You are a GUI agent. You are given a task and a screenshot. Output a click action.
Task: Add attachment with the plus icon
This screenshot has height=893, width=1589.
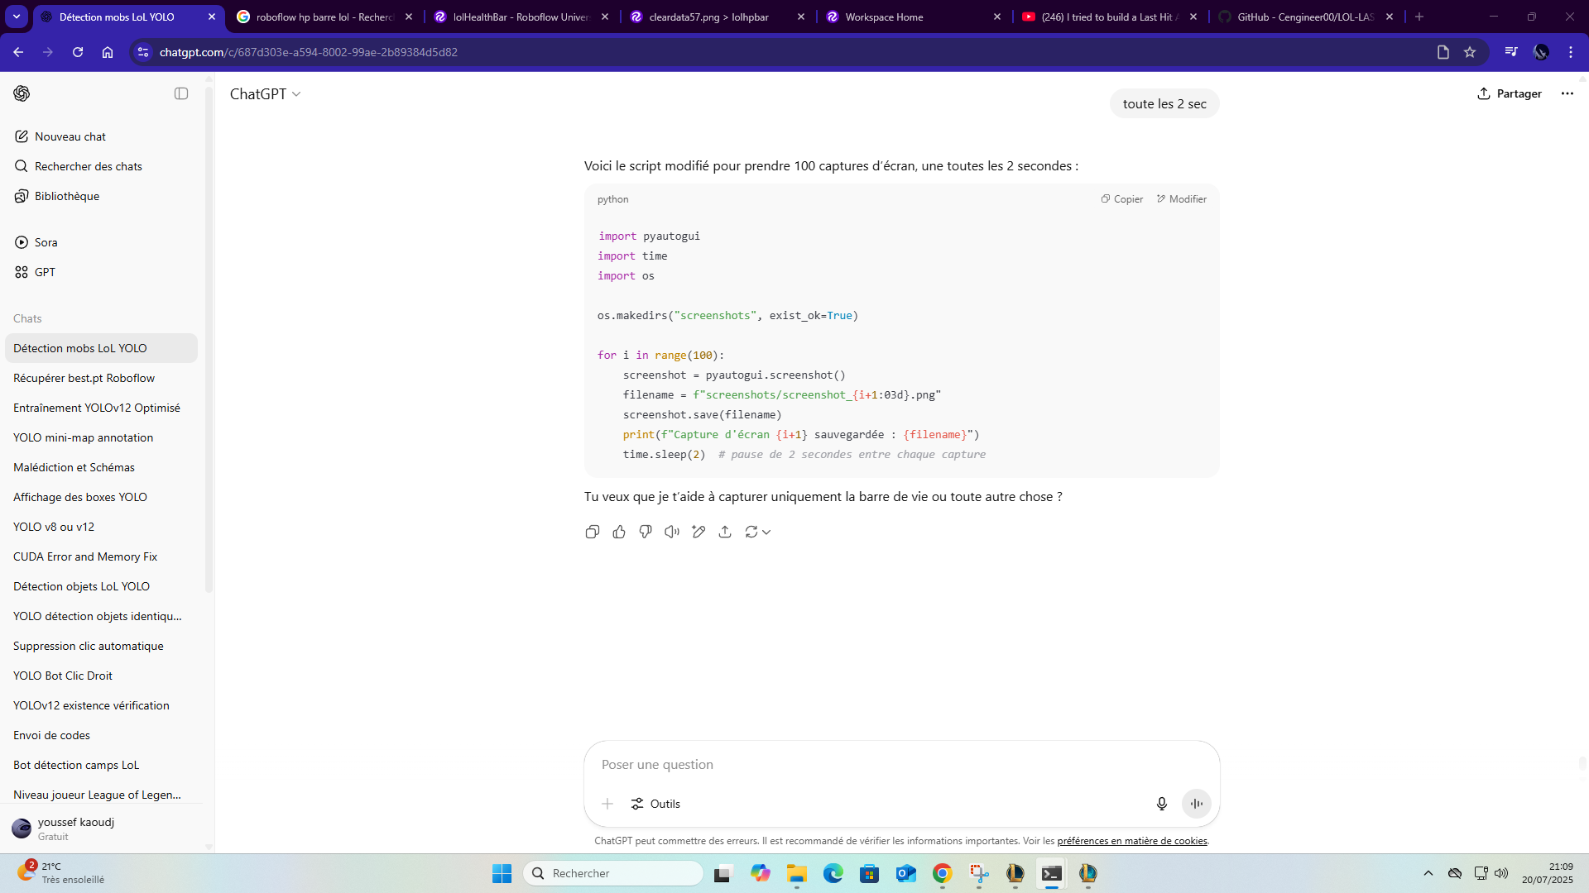point(607,804)
